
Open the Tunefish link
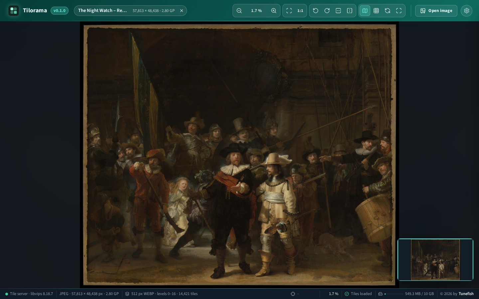(466, 294)
